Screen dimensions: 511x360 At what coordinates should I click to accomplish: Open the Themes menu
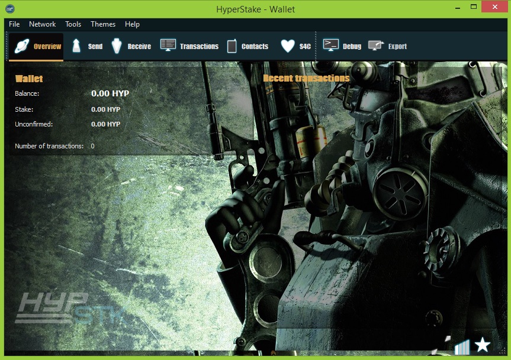[x=103, y=24]
